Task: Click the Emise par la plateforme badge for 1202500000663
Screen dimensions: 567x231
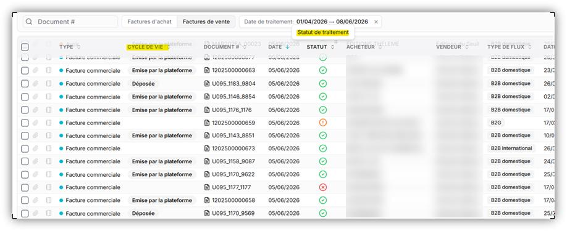Action: (x=162, y=70)
